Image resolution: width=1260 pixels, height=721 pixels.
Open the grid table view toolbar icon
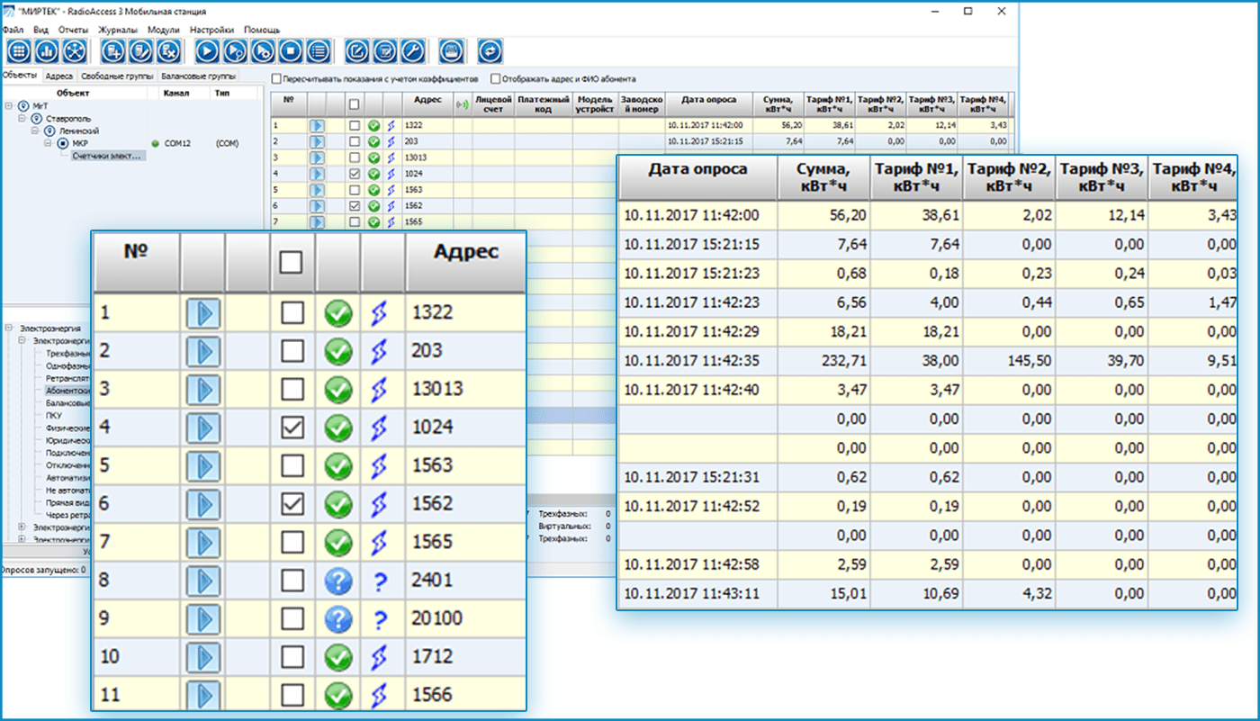tap(18, 50)
